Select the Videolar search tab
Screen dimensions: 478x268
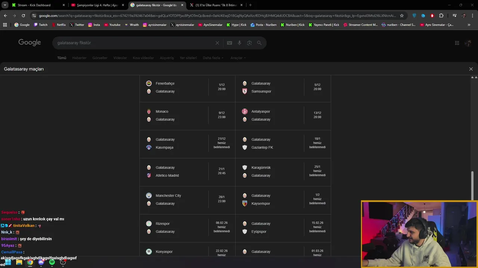120,58
